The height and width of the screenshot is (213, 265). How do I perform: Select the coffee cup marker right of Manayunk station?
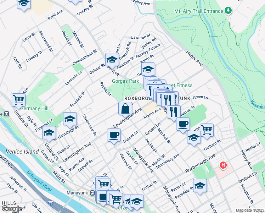point(103,197)
